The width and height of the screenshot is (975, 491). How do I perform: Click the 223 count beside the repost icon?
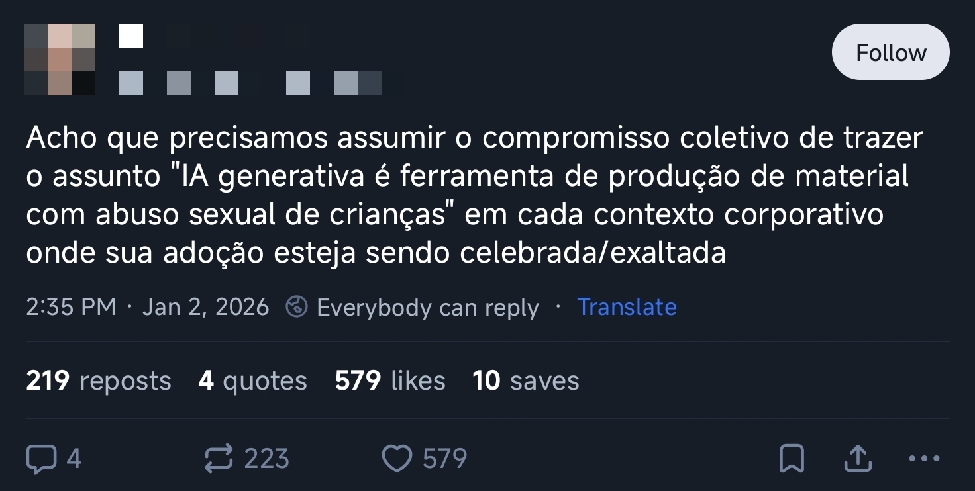pyautogui.click(x=266, y=459)
